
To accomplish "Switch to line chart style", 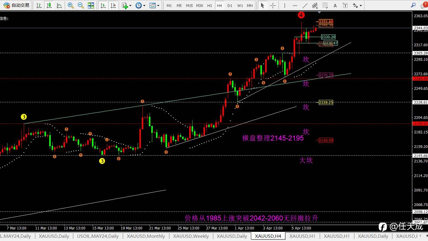I will [x=59, y=5].
